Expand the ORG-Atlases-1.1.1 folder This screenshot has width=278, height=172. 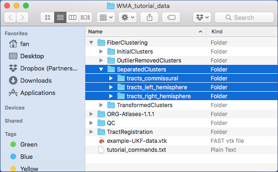[x=91, y=114]
